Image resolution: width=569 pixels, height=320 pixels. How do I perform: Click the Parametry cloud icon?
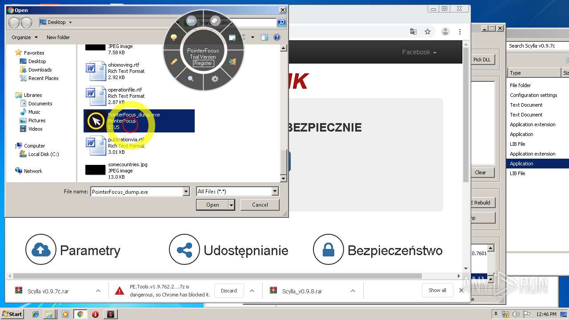41,250
